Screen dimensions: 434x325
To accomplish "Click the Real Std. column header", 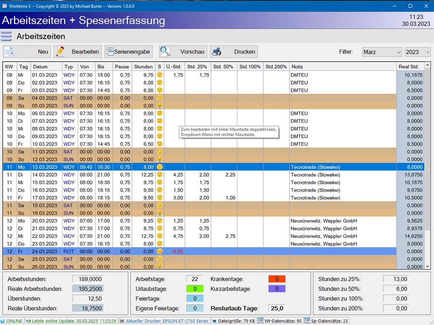I will pos(410,67).
